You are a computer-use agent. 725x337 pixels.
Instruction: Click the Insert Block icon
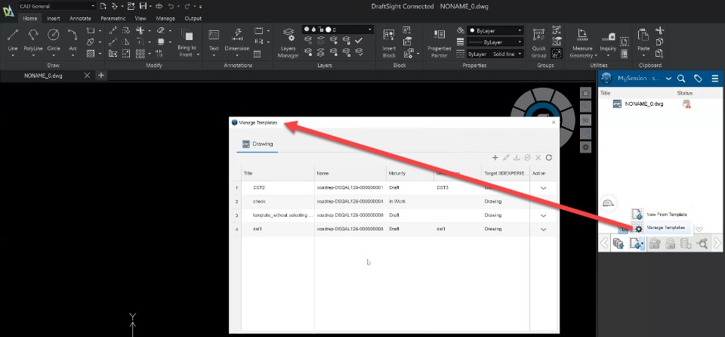click(389, 36)
